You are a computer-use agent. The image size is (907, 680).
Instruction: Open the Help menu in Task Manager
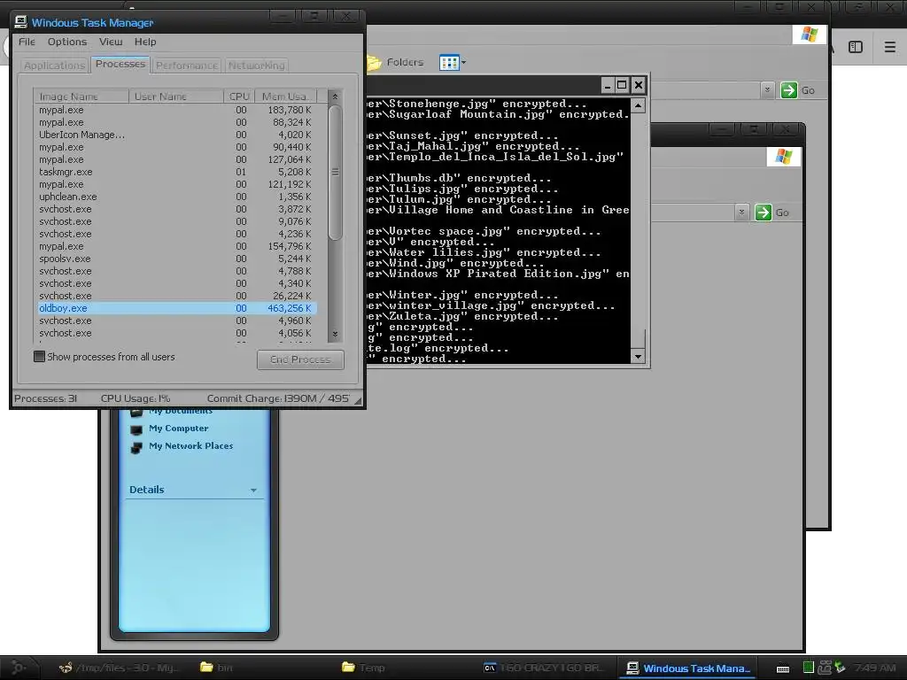click(x=145, y=42)
